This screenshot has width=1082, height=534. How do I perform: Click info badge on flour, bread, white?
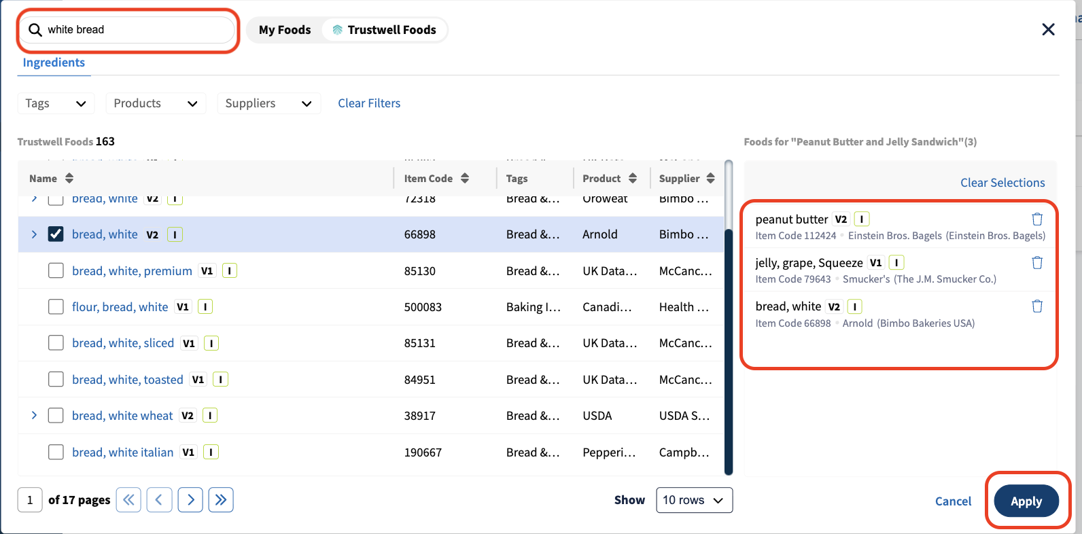coord(205,307)
